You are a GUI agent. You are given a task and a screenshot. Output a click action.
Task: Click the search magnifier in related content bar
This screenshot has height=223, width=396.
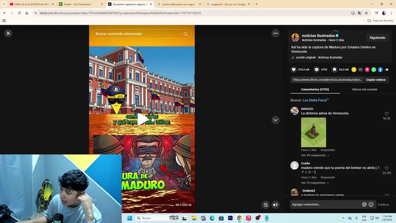pyautogui.click(x=186, y=34)
